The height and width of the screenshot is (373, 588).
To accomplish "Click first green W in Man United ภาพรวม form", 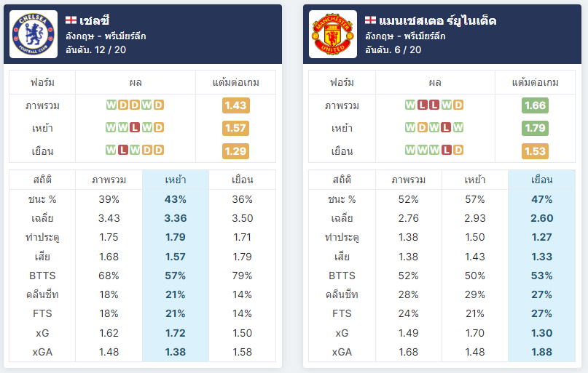I will (410, 105).
